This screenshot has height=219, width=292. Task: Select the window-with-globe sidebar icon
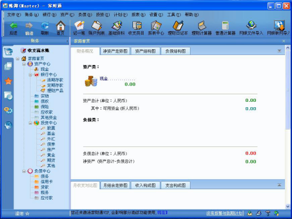pyautogui.click(x=8, y=96)
